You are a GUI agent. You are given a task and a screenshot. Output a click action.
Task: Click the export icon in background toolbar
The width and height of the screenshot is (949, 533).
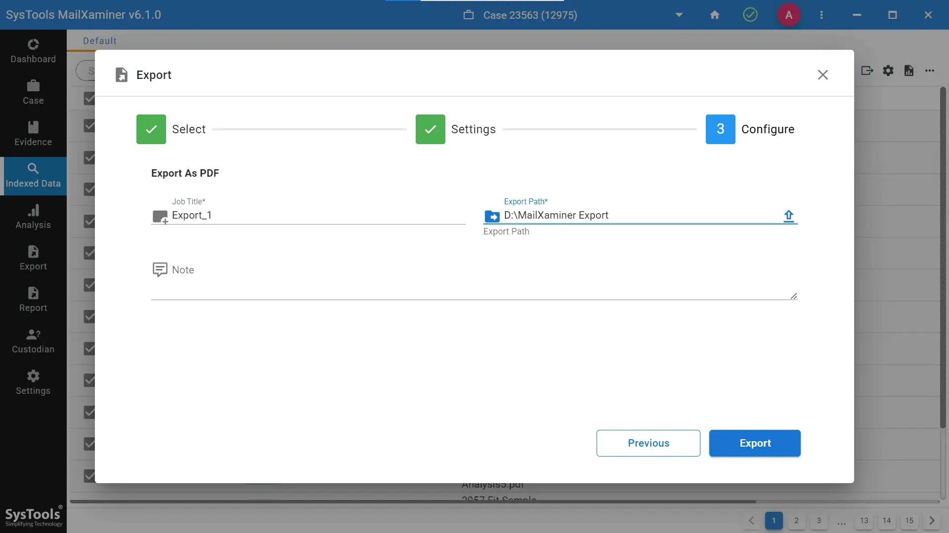[x=867, y=71]
